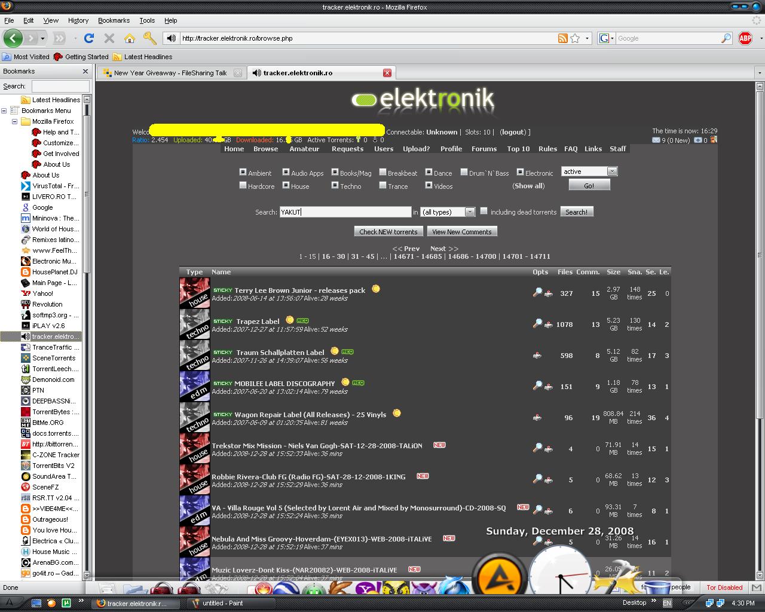Click the page vertical scrollbar down arrow
Image resolution: width=765 pixels, height=612 pixels.
coord(760,576)
